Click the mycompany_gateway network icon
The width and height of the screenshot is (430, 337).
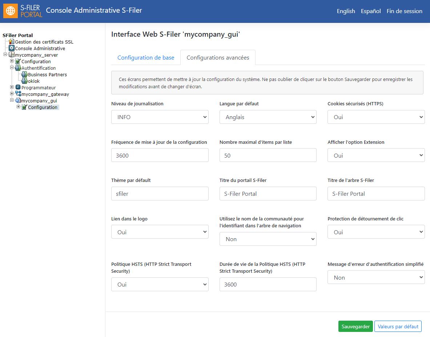[18, 94]
